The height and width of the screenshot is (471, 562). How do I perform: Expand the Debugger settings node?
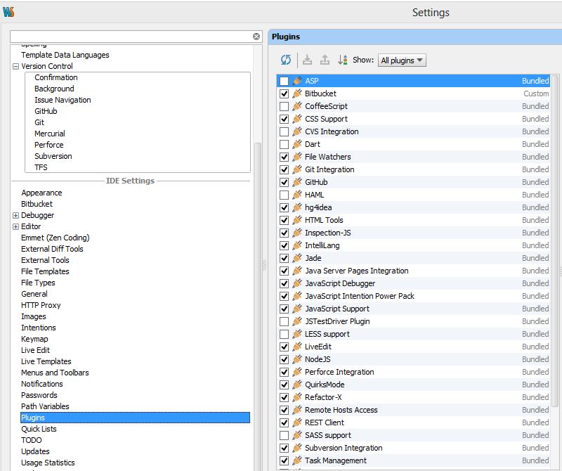click(x=15, y=215)
